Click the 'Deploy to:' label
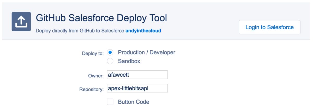Screen dimensions: 313x107 93,53
